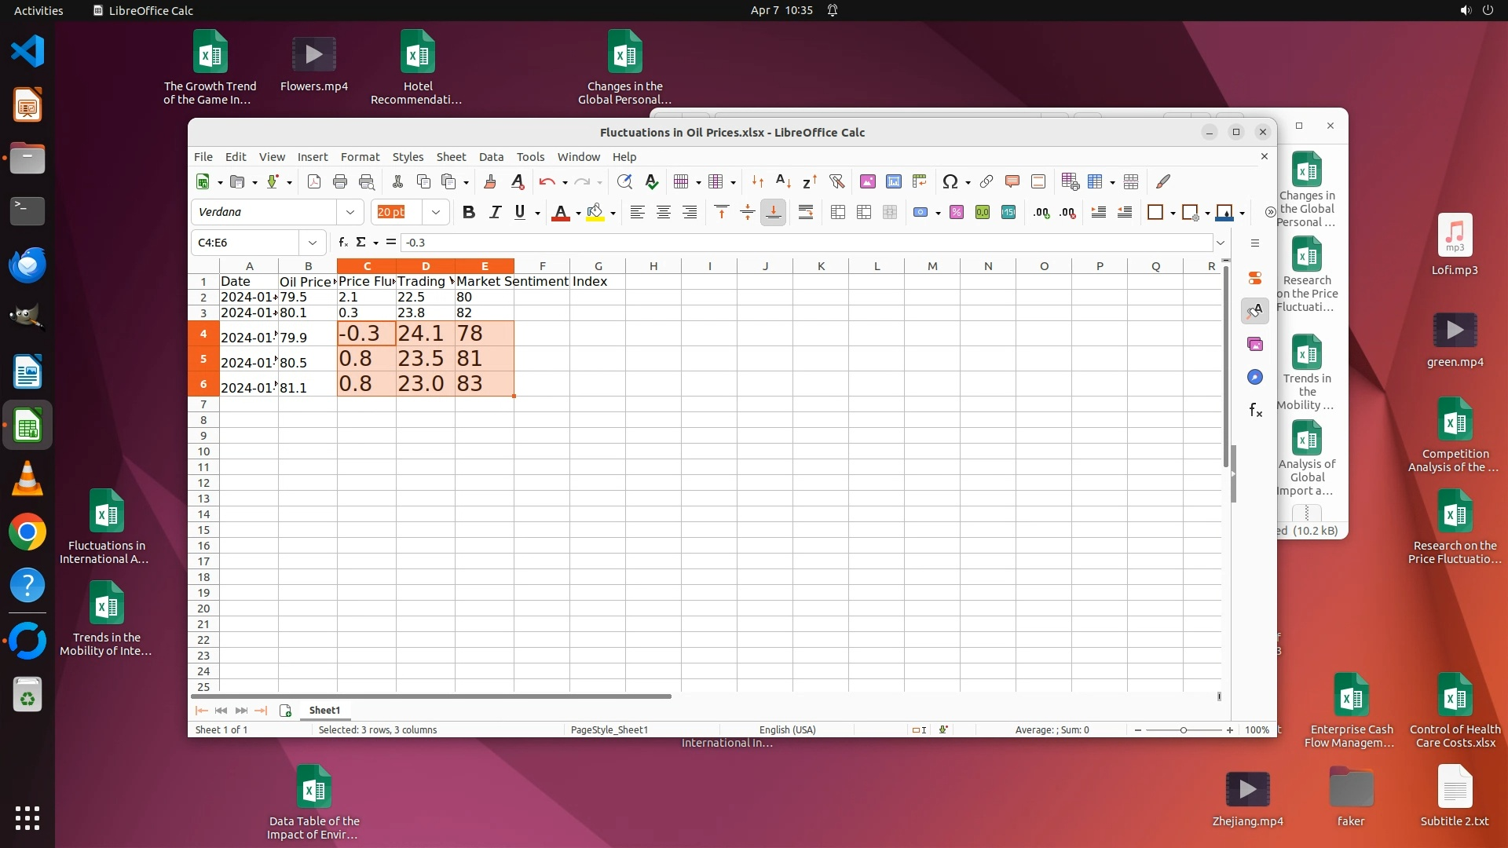Viewport: 1508px width, 848px height.
Task: Toggle the Wrap Text button
Action: point(806,212)
